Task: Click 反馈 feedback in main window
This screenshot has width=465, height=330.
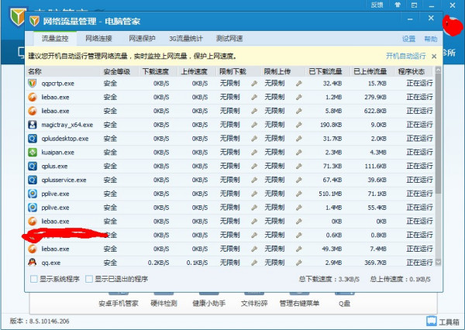Action: (377, 5)
